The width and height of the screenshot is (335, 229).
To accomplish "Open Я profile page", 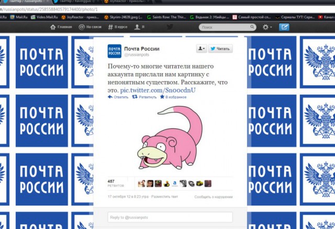I will tap(139, 27).
